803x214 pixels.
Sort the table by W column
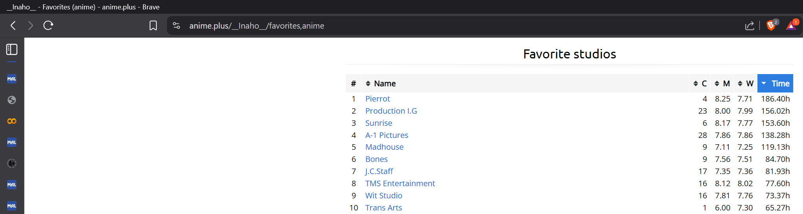pyautogui.click(x=745, y=83)
